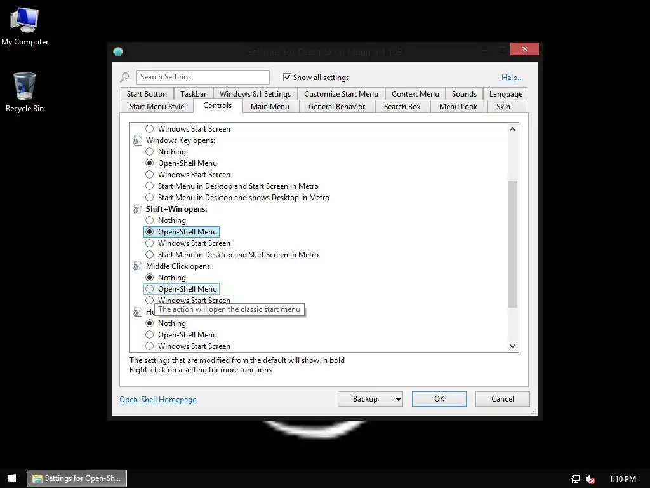
Task: Click the Windows Key opens: setting label
Action: (x=180, y=140)
